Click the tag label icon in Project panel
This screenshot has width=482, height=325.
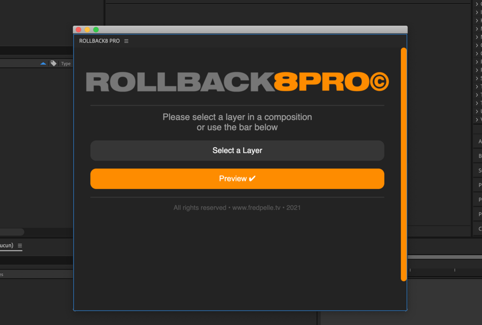point(54,63)
